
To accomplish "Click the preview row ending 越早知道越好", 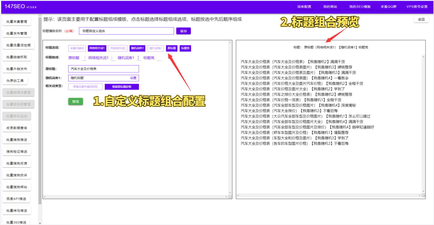I will pyautogui.click(x=307, y=127).
